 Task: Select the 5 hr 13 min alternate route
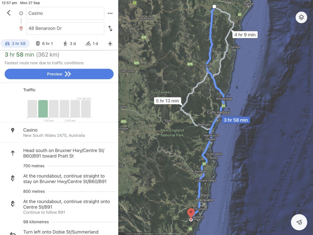click(x=168, y=101)
